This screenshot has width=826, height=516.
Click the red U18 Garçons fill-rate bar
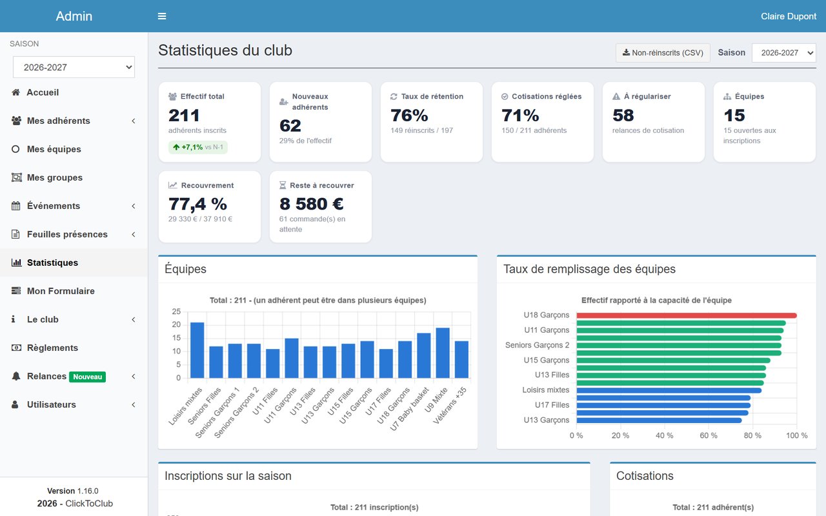687,315
